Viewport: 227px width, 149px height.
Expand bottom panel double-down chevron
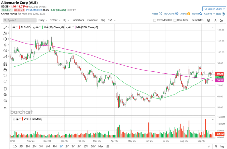click(209, 146)
